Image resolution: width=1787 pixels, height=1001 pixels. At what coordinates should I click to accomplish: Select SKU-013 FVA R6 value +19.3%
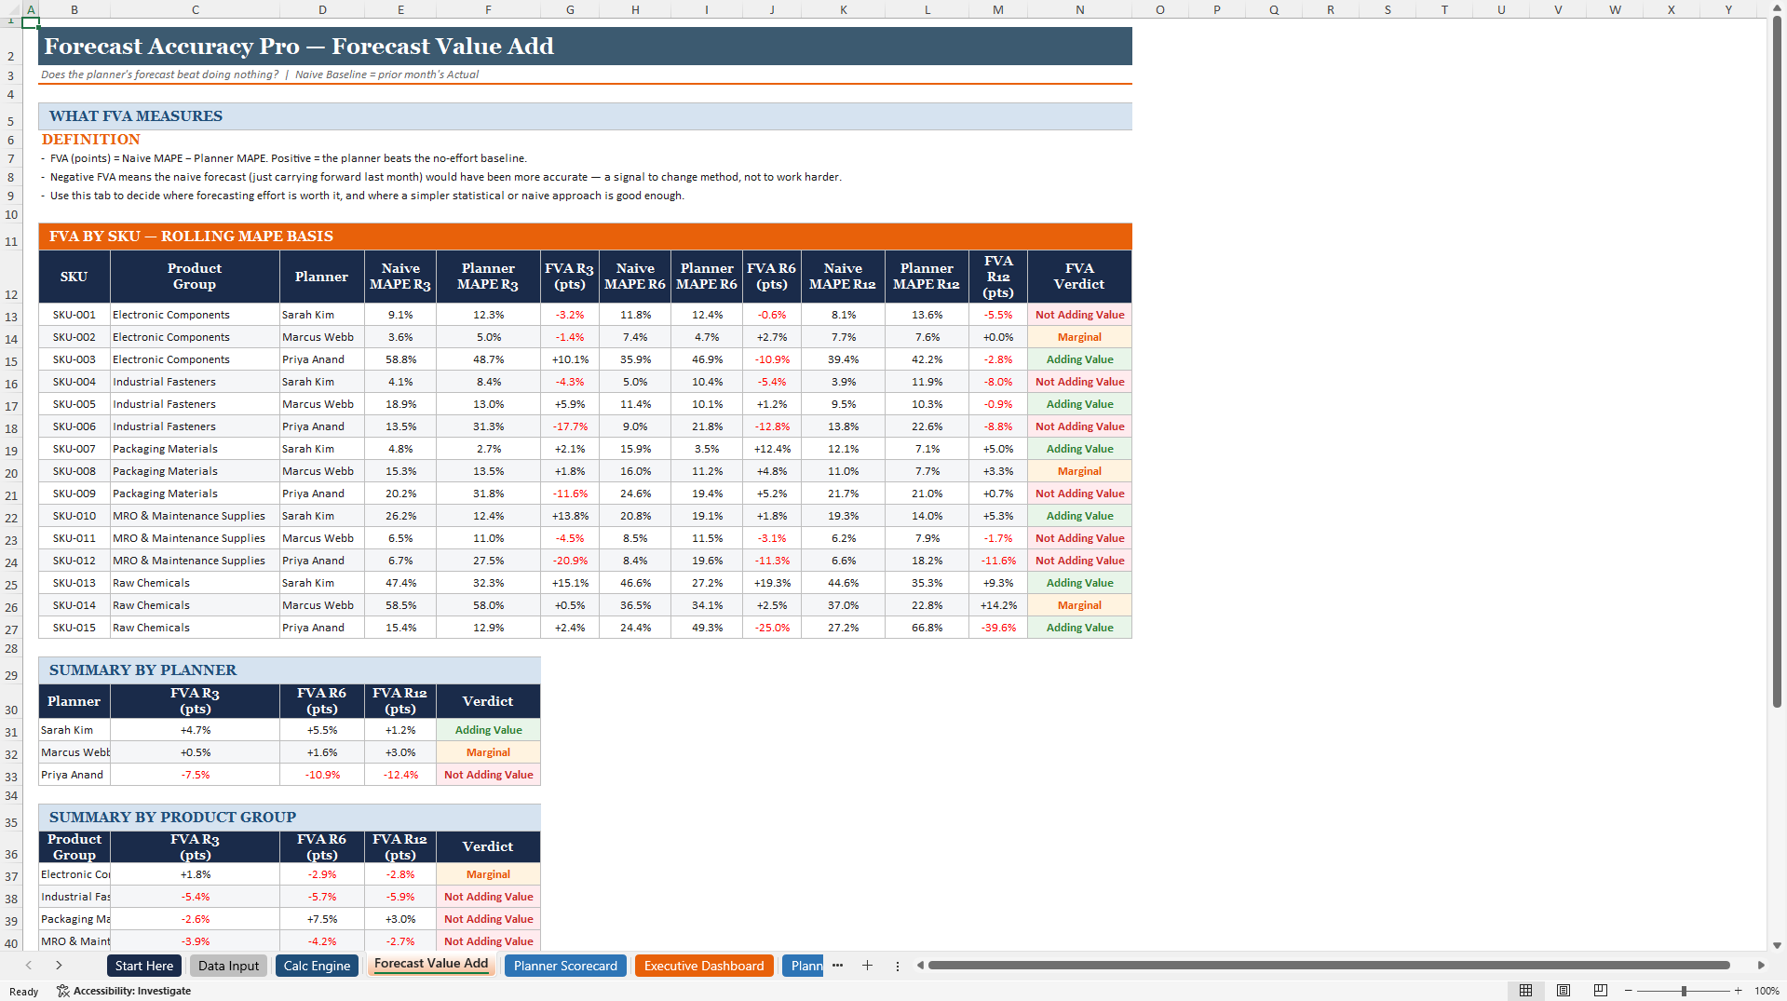pyautogui.click(x=772, y=583)
